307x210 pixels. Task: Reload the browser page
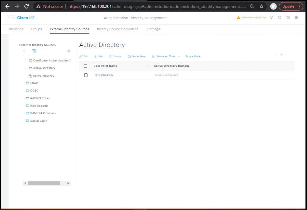coord(27,6)
